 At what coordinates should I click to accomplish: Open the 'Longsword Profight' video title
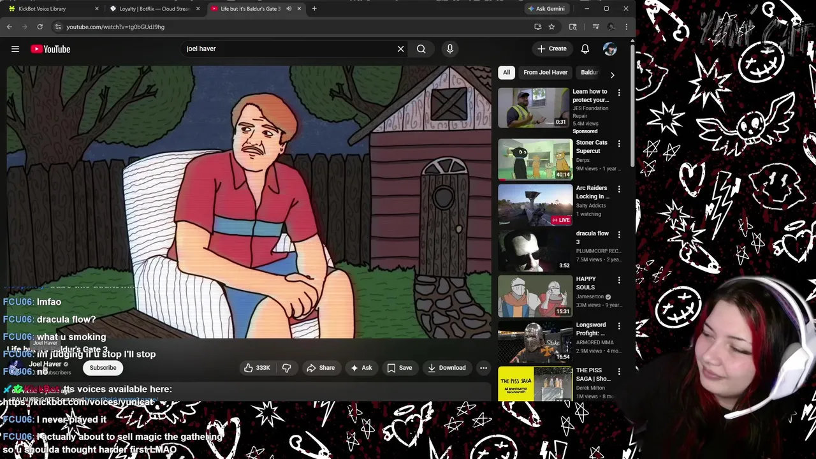tap(591, 329)
